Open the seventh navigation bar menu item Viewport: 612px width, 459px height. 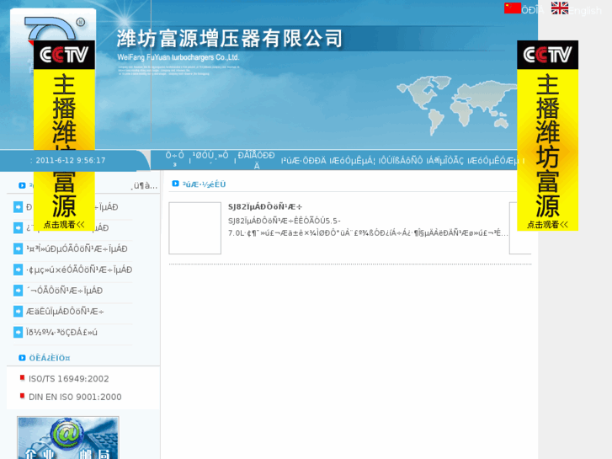(x=445, y=161)
